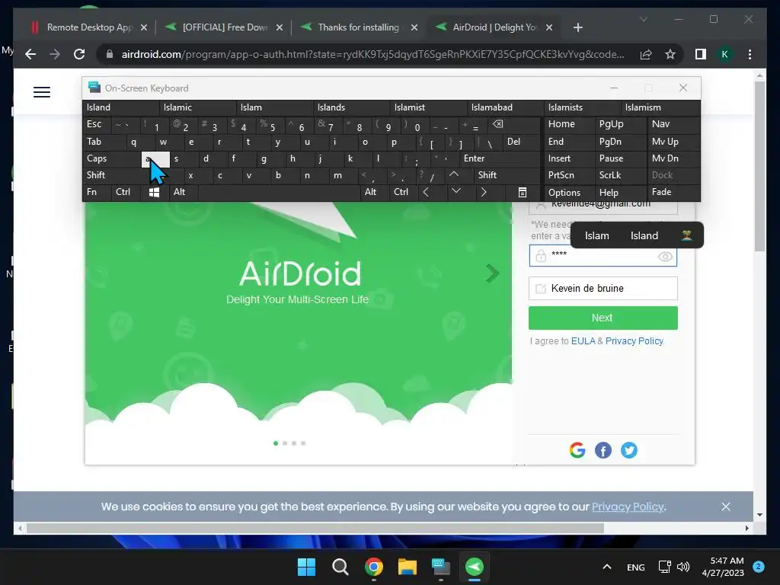This screenshot has height=585, width=780.
Task: Open On-Screen Keyboard taskbar icon
Action: point(441,567)
